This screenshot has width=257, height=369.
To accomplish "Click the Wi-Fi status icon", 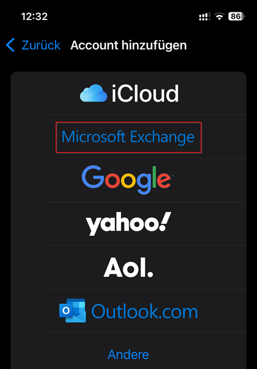I will 220,17.
